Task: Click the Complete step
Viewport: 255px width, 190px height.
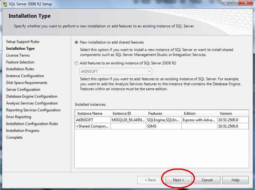Action: [x=14, y=137]
